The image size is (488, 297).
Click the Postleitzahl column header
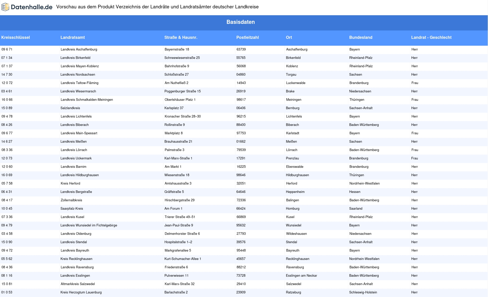click(248, 38)
